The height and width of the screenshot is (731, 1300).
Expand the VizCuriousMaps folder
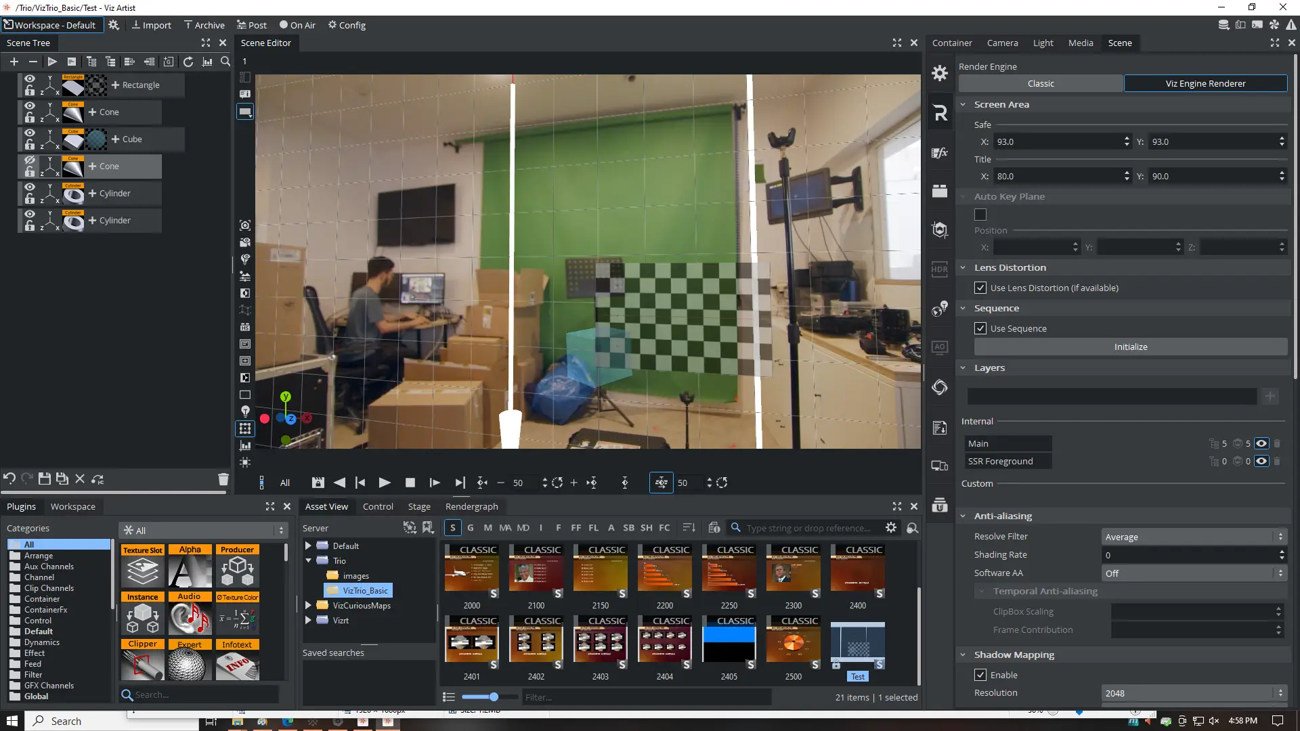coord(308,605)
